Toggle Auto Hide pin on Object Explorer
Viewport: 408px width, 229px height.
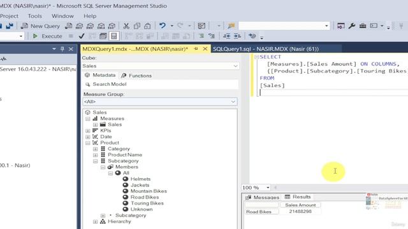tap(62, 49)
